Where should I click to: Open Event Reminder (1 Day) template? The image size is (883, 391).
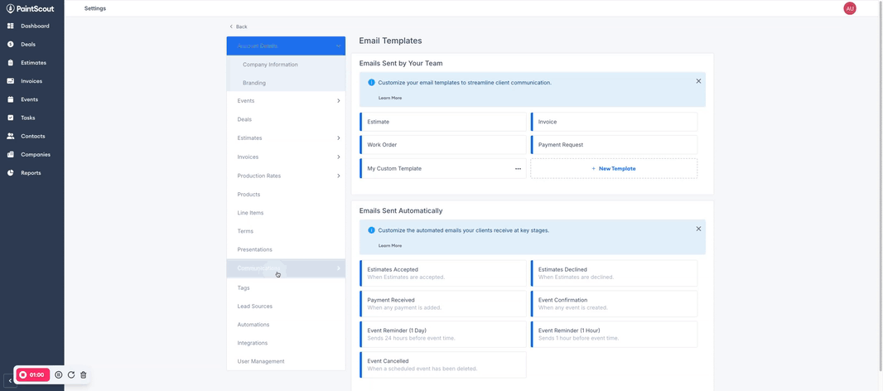[x=443, y=334]
